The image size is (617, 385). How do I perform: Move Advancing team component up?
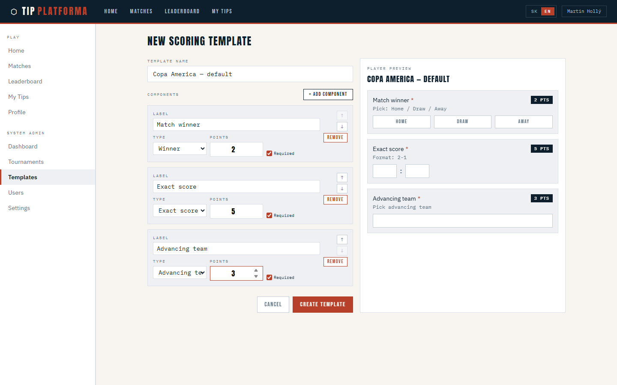point(342,240)
